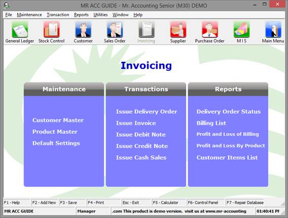
Task: Select Issue Invoice transaction
Action: tap(136, 123)
